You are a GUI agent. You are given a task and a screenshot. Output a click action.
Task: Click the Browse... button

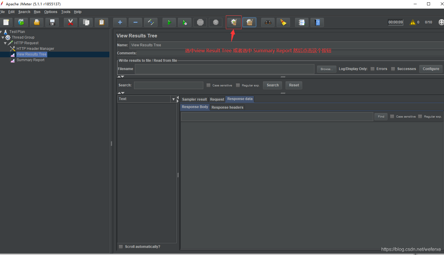327,69
